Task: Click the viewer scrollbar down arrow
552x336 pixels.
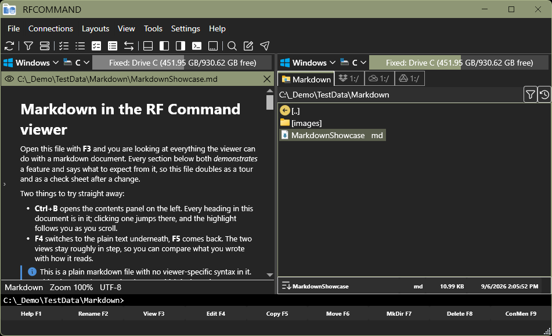Action: [x=270, y=275]
